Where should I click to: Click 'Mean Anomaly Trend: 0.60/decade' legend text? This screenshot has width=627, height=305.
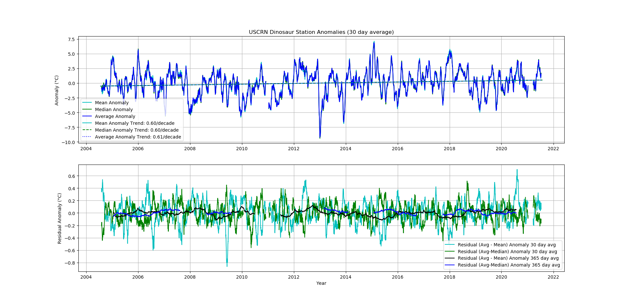pyautogui.click(x=135, y=123)
